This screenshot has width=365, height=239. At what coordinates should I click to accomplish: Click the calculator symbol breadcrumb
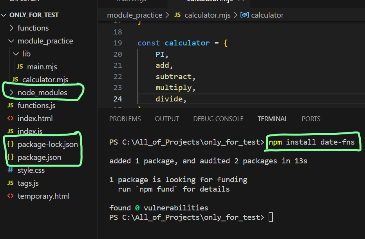tap(267, 15)
